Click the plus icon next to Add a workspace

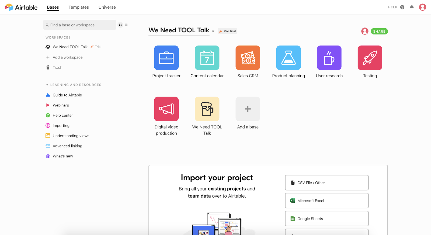coord(48,57)
